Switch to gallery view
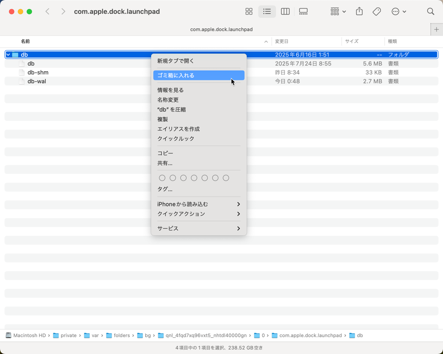Viewport: 443px width, 354px height. tap(303, 12)
